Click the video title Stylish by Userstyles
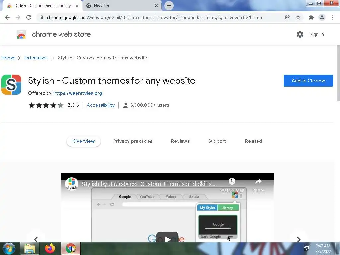The image size is (340, 255). [149, 184]
